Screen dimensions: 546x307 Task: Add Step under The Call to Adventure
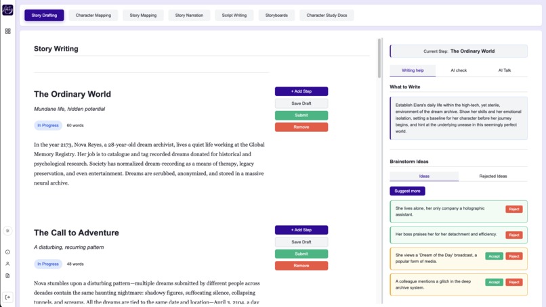301,230
